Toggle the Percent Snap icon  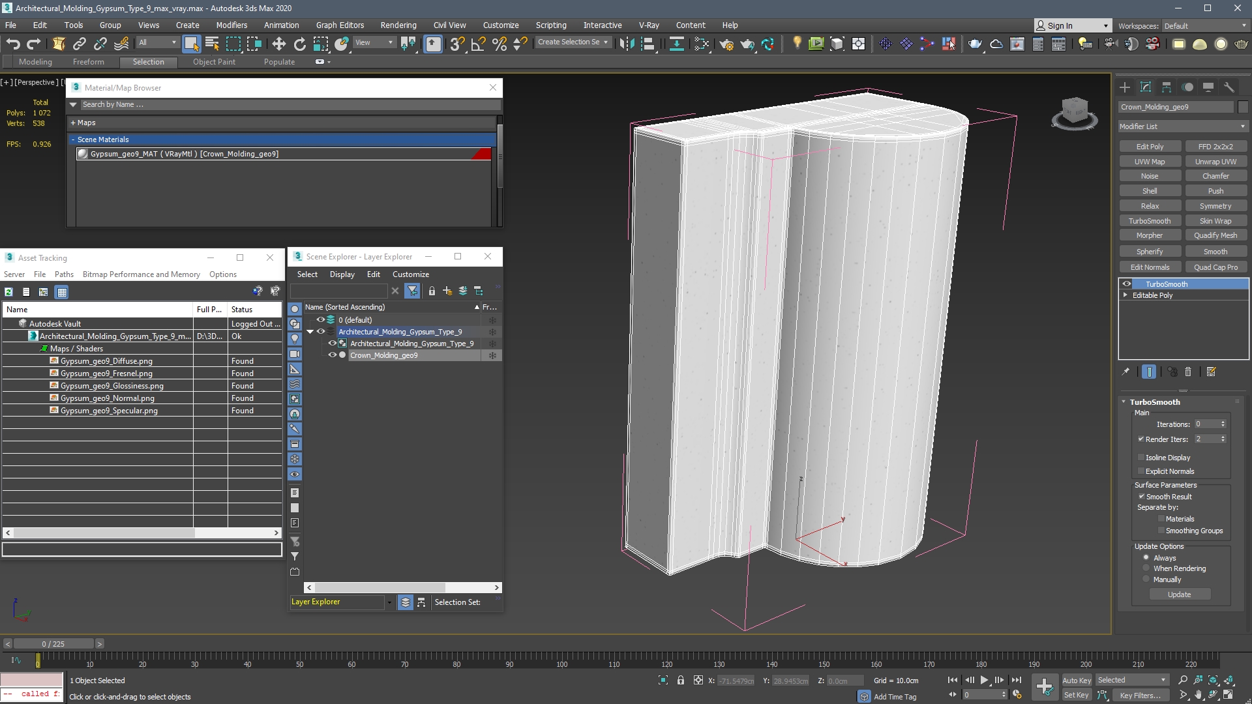pos(499,44)
